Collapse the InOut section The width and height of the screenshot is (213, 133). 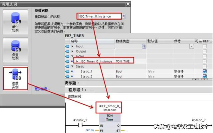tap(72, 56)
